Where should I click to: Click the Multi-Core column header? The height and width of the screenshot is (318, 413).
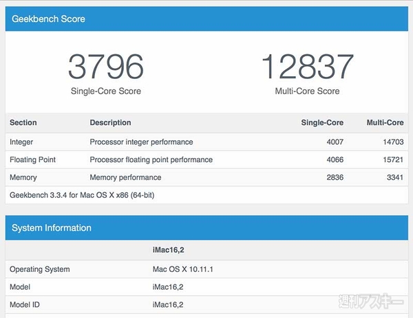coord(385,122)
